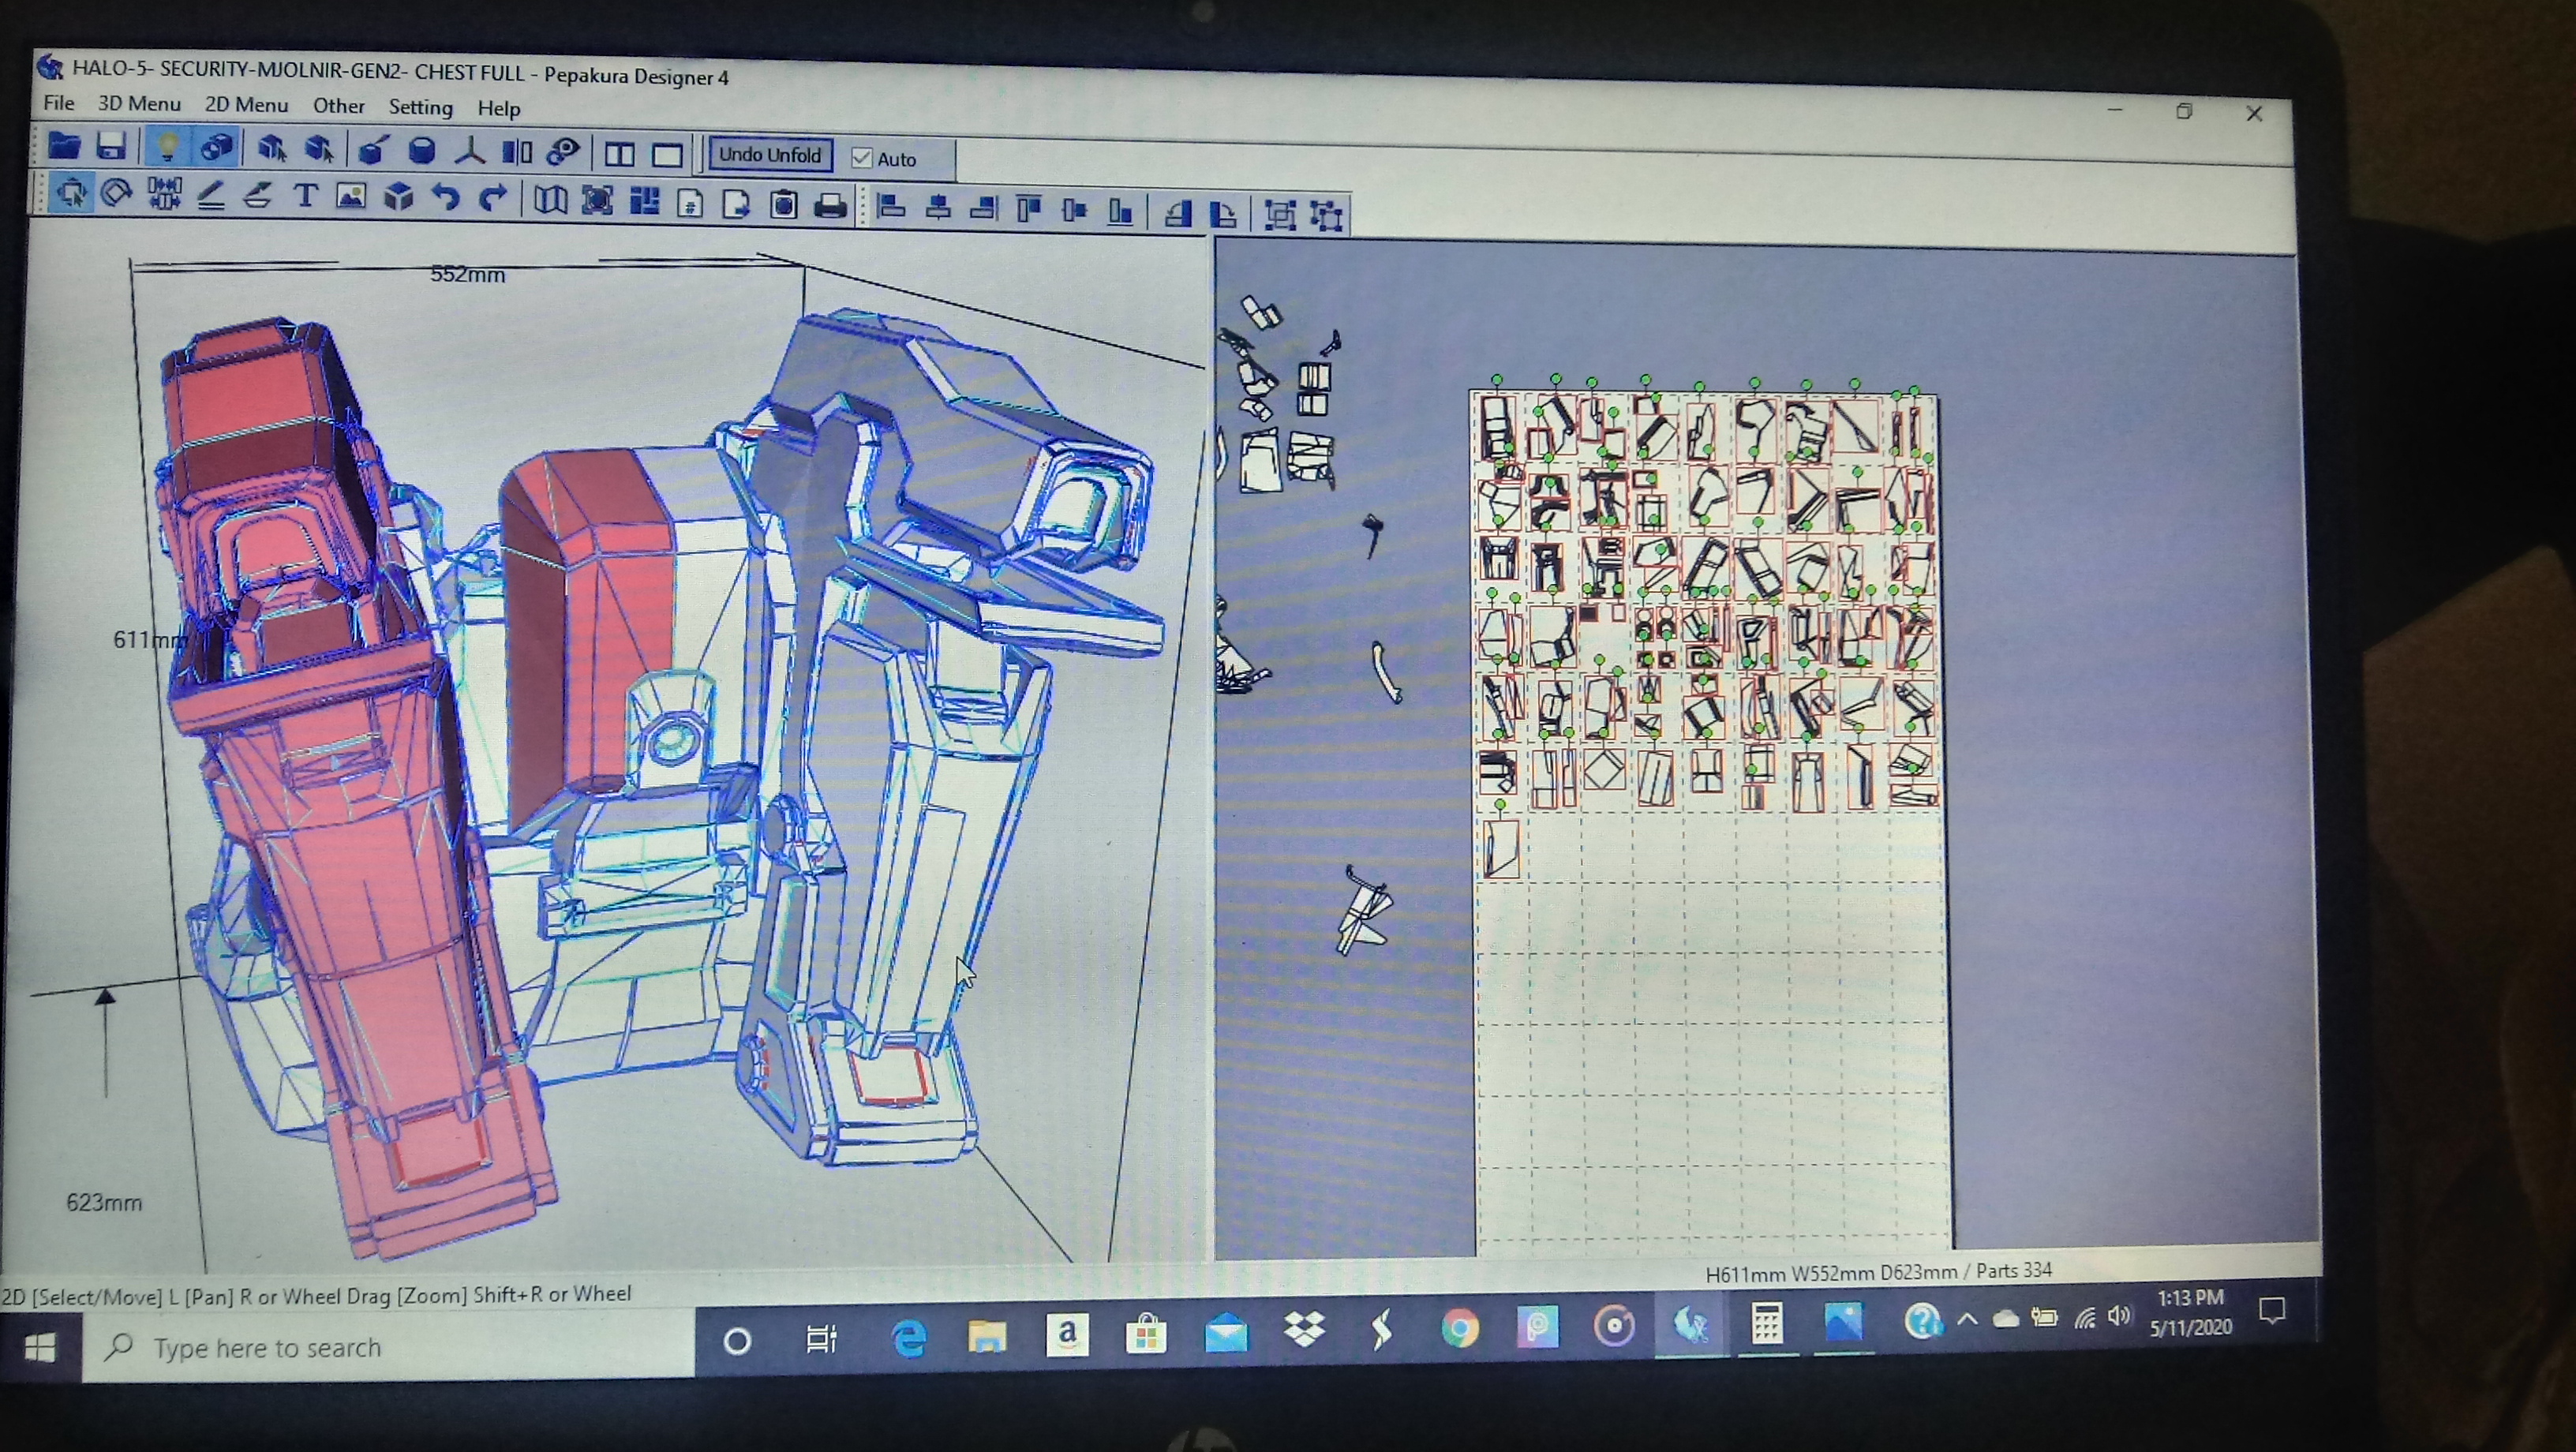This screenshot has height=1452, width=2576.
Task: Click the folded map show-lines icon
Action: [x=550, y=200]
